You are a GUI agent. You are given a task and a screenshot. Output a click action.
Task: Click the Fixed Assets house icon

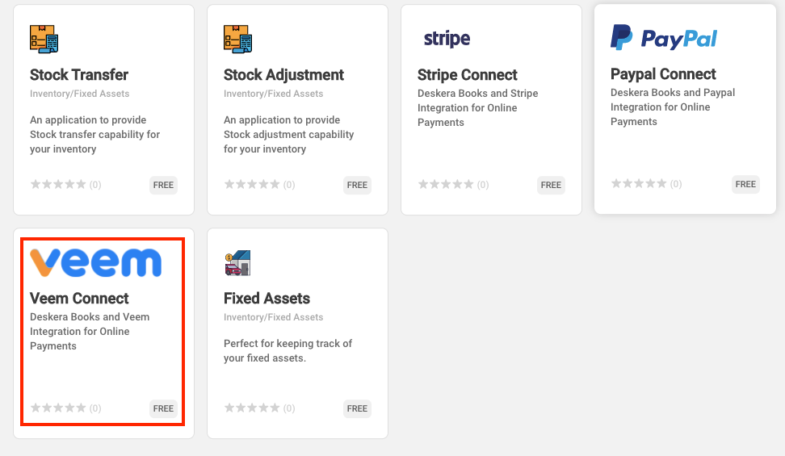tap(237, 263)
